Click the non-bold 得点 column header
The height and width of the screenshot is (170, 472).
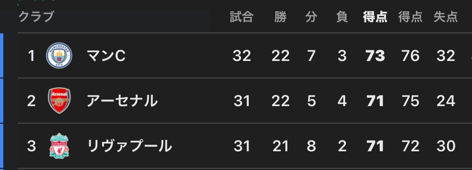(x=410, y=17)
